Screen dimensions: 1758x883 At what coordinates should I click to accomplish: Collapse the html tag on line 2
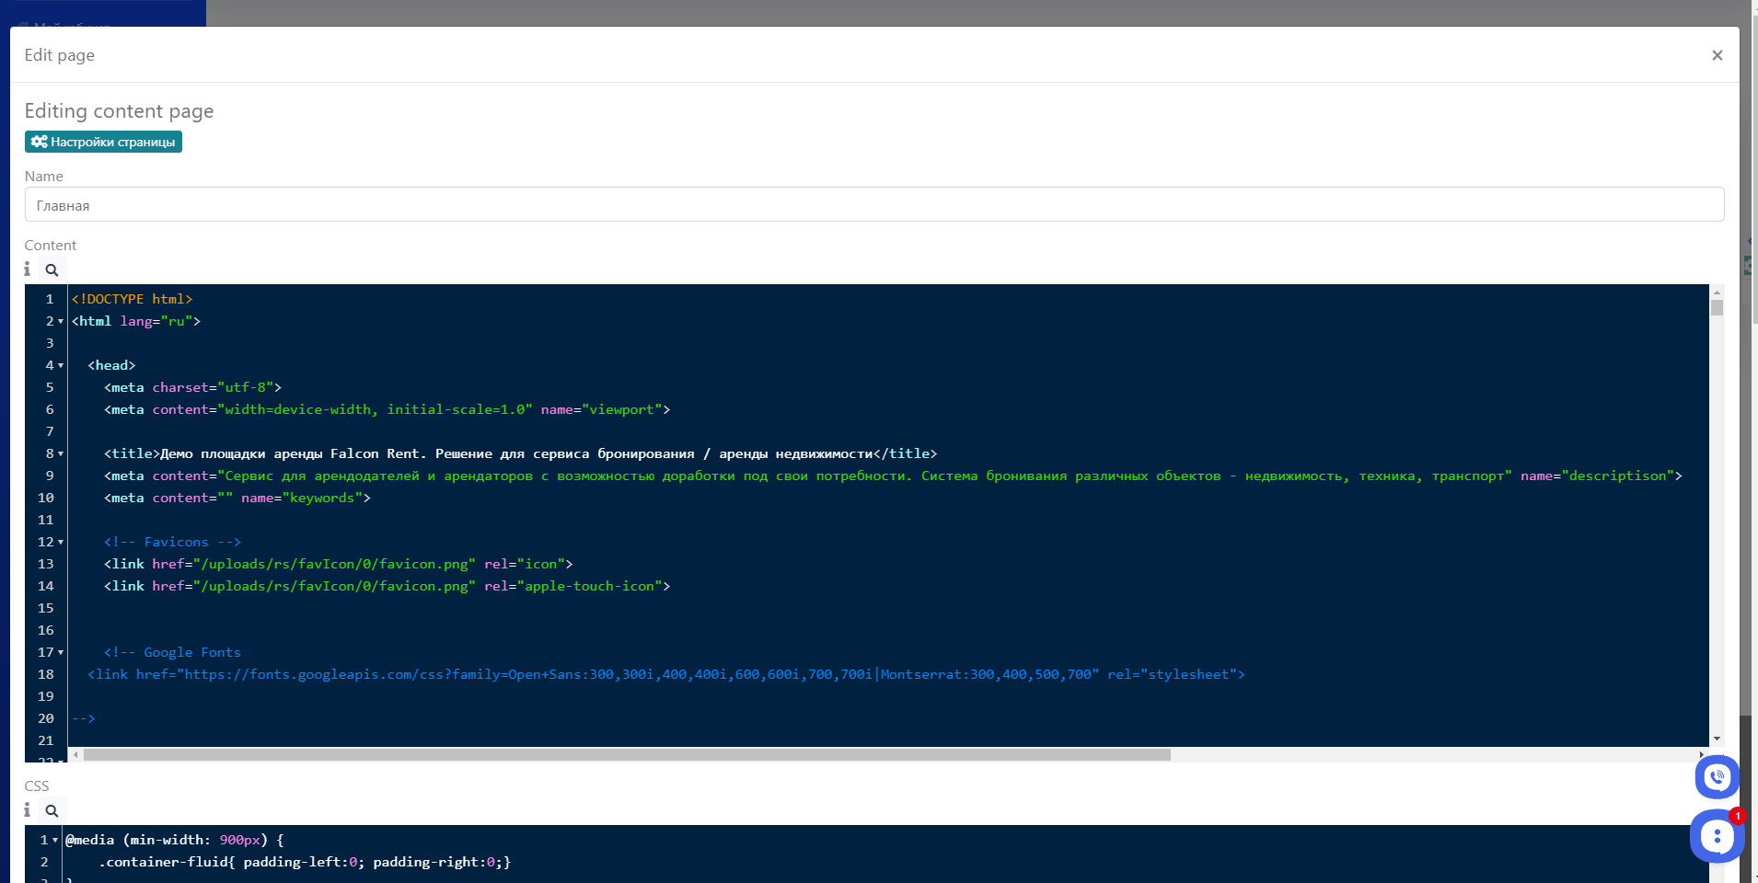(x=61, y=322)
